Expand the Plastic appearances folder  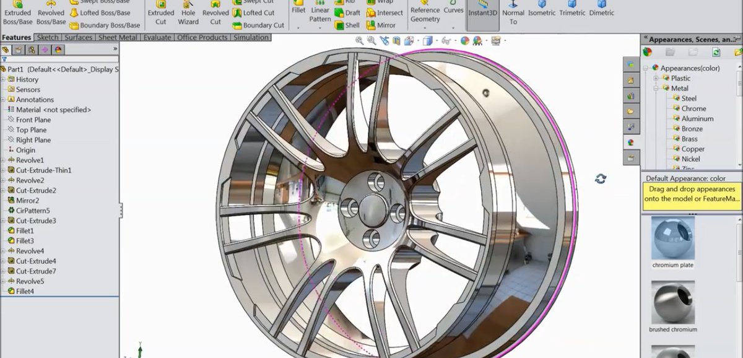[x=657, y=78]
